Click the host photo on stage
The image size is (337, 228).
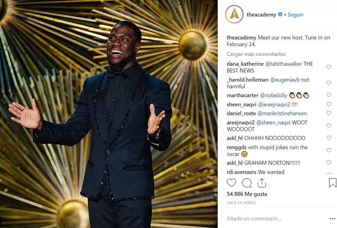[109, 114]
